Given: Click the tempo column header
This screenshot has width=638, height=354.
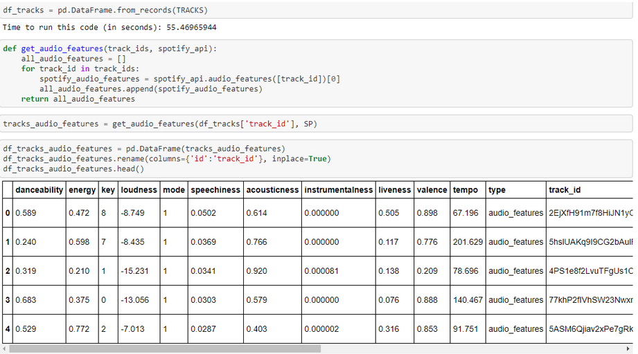Looking at the screenshot, I should coord(466,190).
